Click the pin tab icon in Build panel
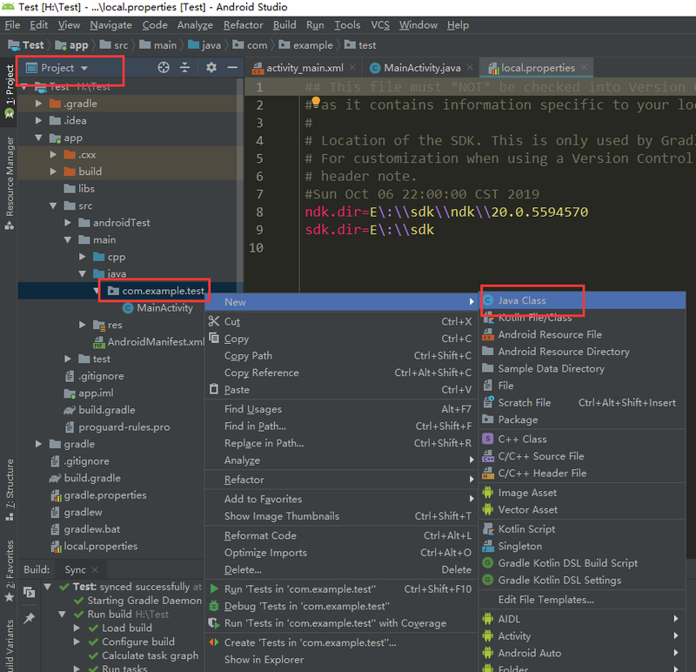 [29, 618]
